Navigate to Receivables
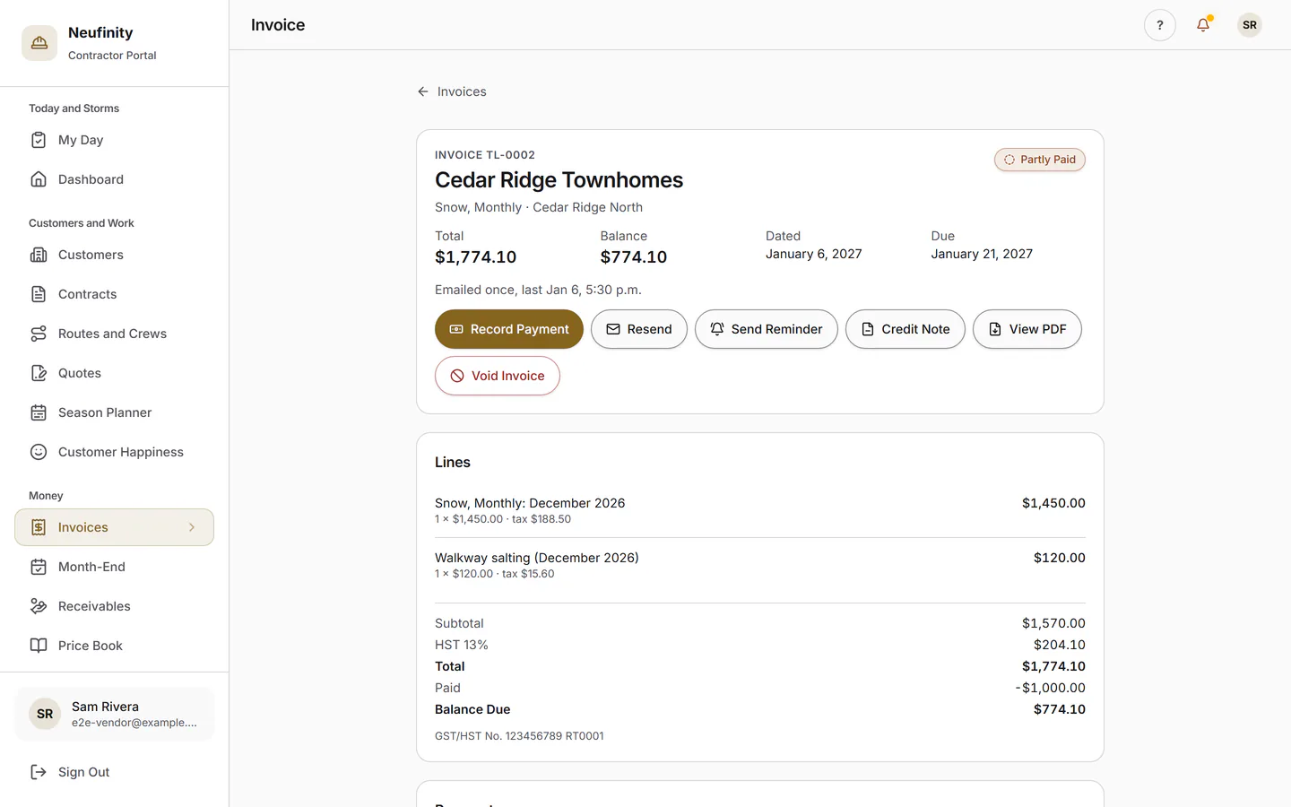Screen dimensions: 1291x807 click(115, 606)
